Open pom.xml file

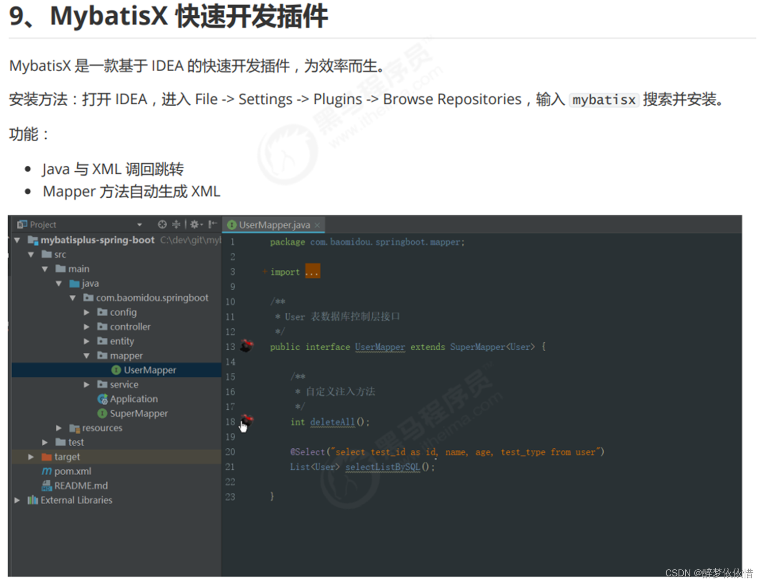click(73, 471)
